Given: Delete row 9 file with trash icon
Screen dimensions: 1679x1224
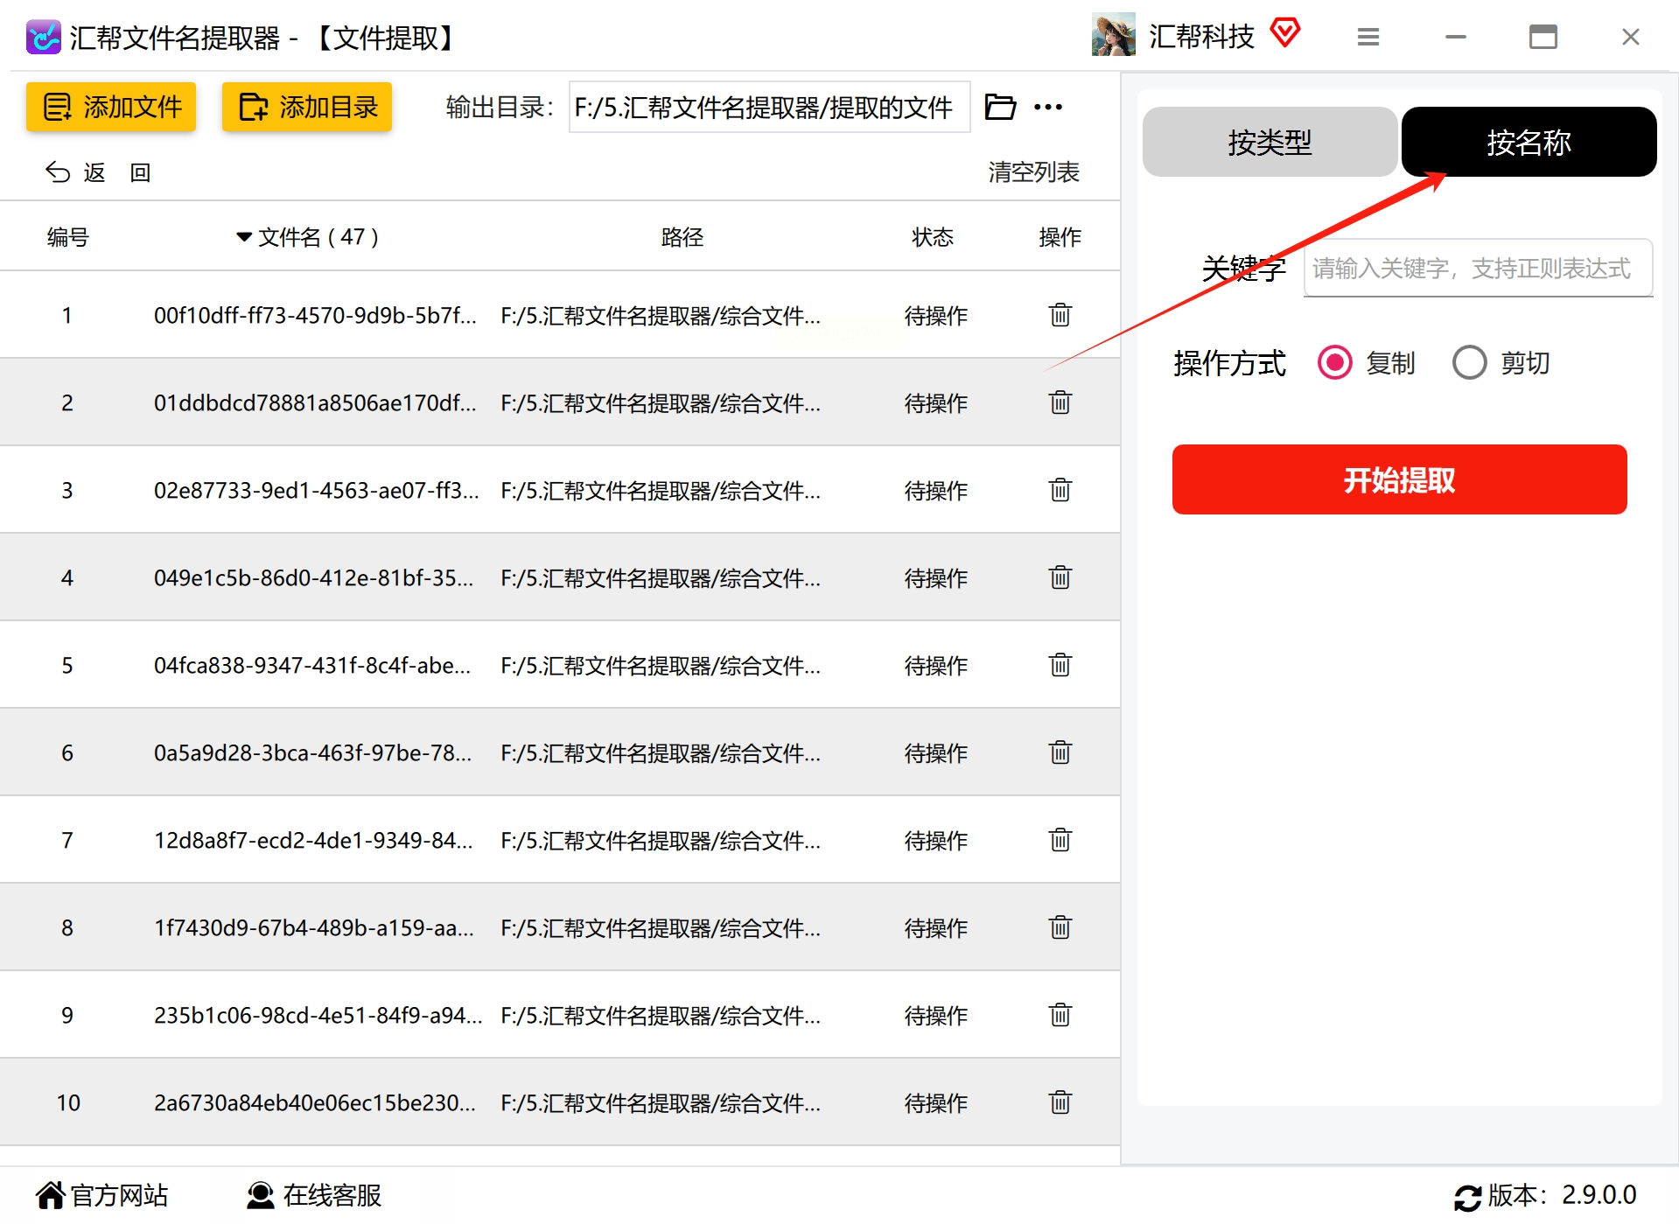Looking at the screenshot, I should click(x=1060, y=1015).
